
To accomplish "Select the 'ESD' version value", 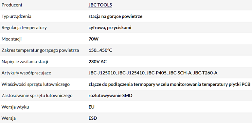I will pos(93,118).
